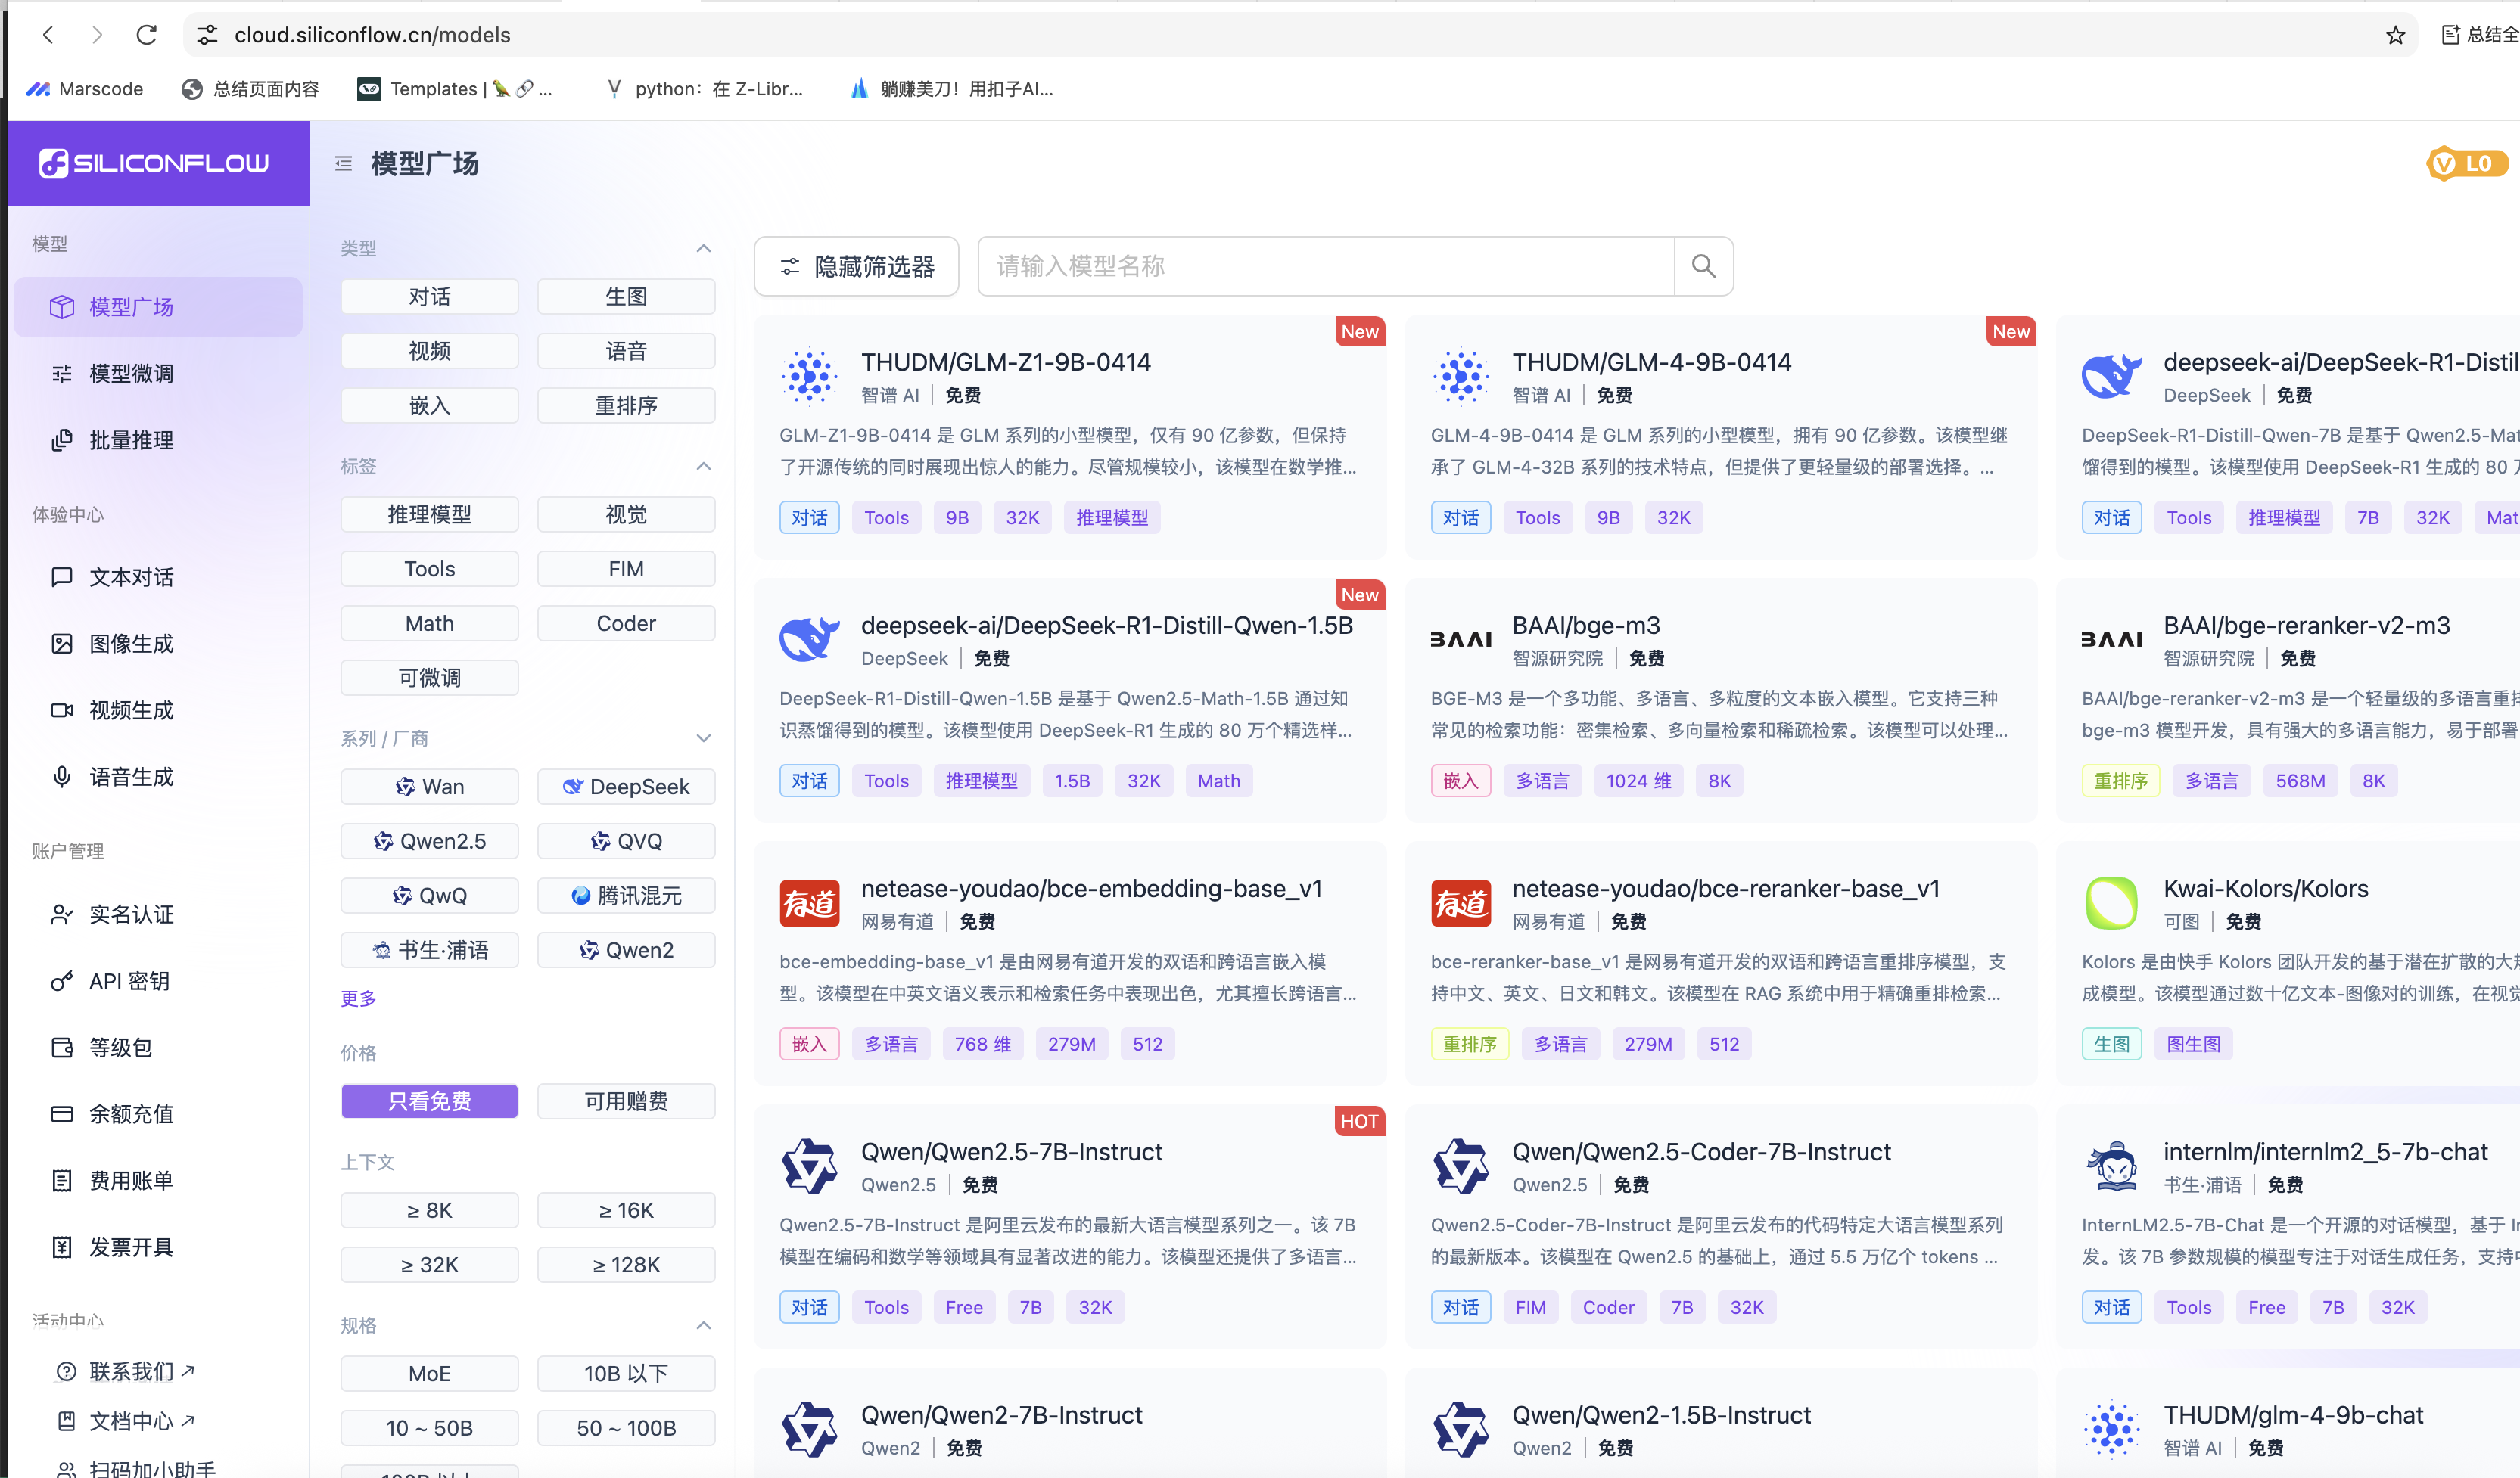Click the Kwai-Kolors green logo

2111,902
